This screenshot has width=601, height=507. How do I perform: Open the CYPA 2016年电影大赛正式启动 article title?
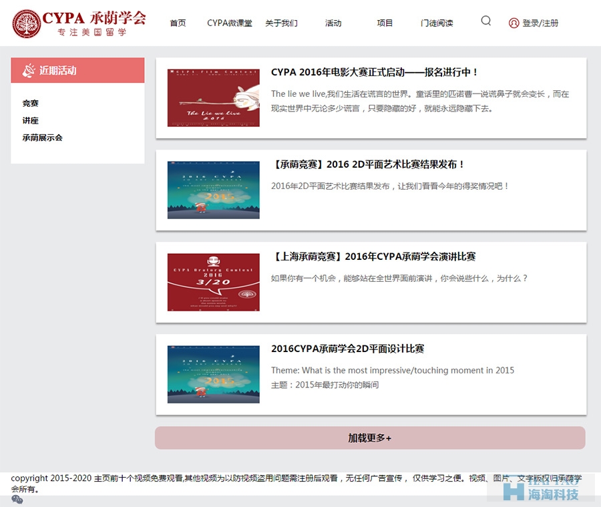click(374, 72)
